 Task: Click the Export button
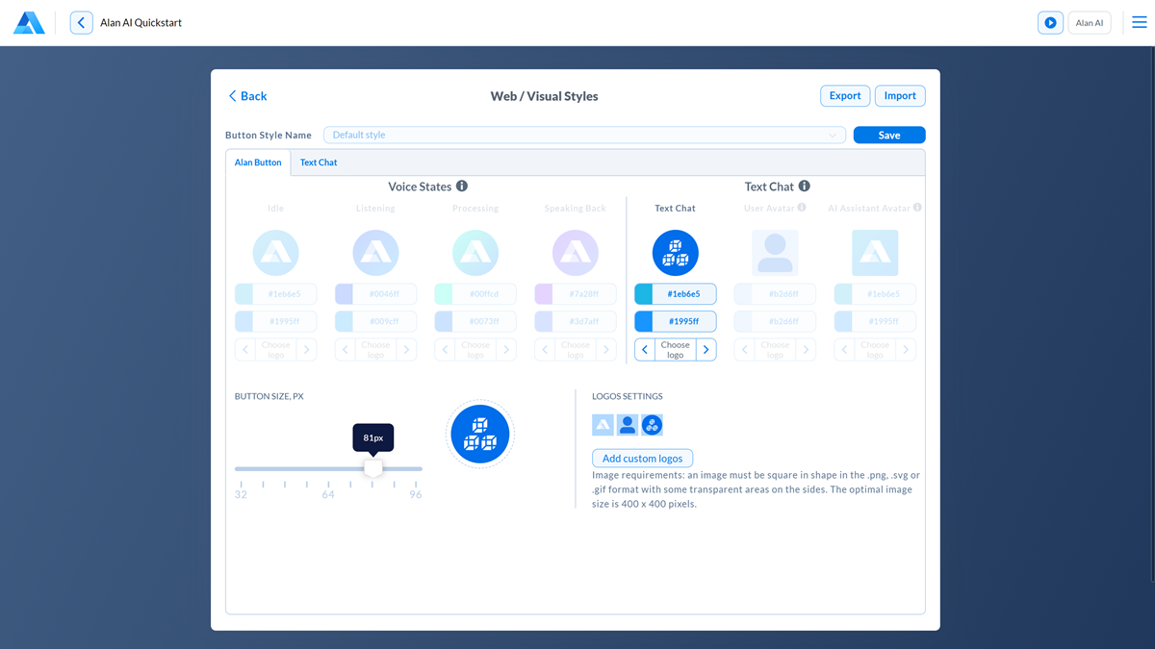[x=845, y=96]
